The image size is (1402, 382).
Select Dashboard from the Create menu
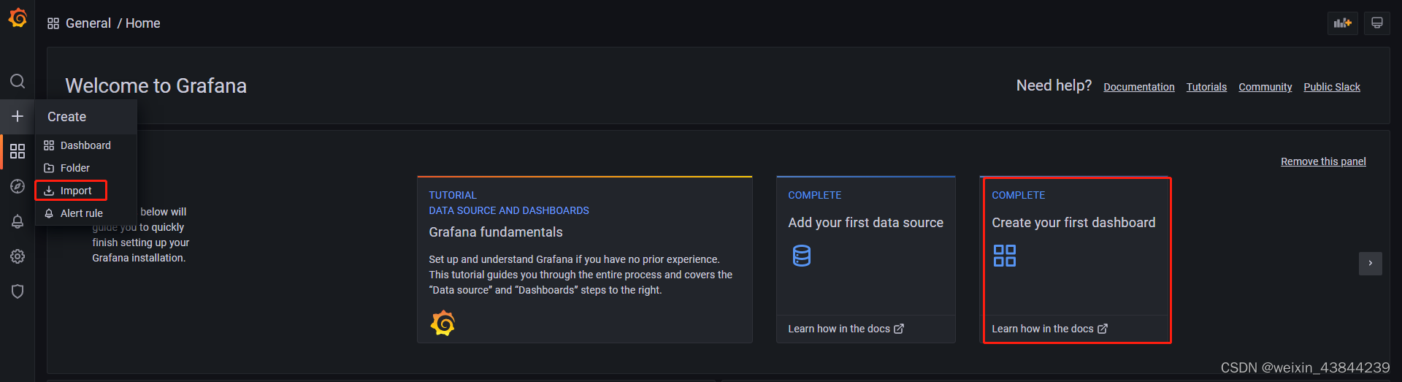point(85,145)
